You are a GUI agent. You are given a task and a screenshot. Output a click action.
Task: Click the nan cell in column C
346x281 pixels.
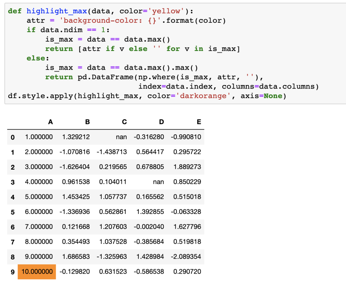[121, 137]
